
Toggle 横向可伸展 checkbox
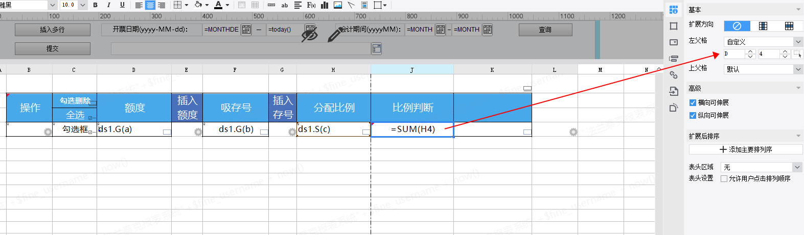[x=693, y=102]
